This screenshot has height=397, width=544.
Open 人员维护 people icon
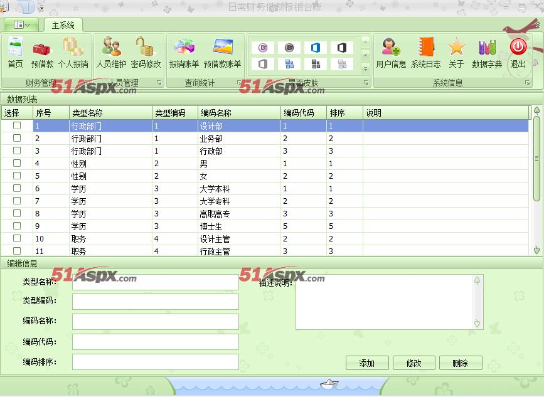[x=111, y=46]
